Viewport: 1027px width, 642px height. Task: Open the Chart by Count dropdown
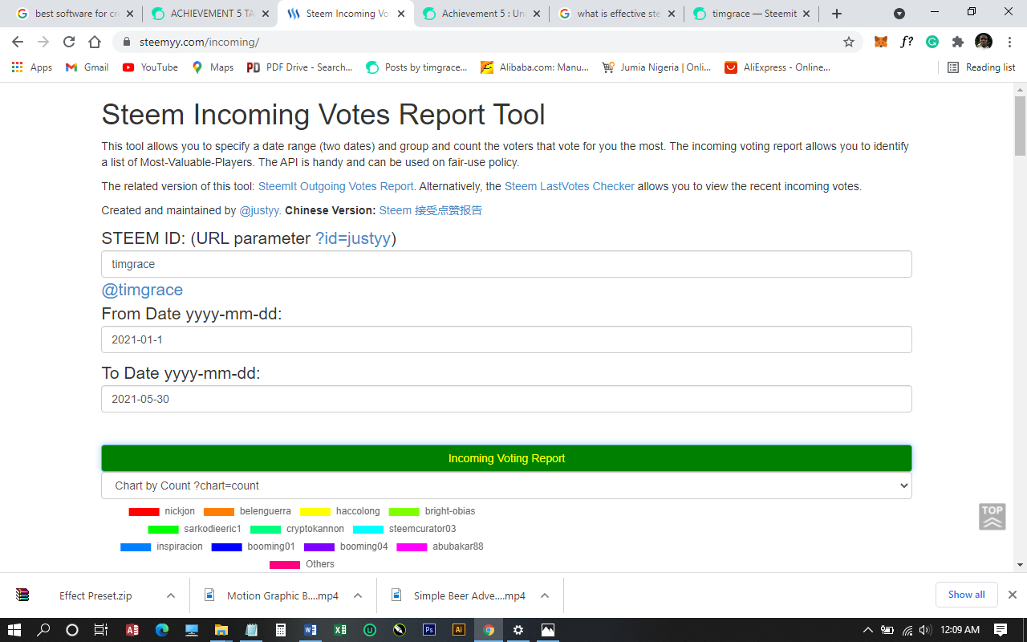505,485
